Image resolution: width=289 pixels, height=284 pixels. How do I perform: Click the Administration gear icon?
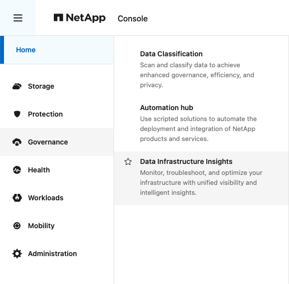[x=17, y=254]
